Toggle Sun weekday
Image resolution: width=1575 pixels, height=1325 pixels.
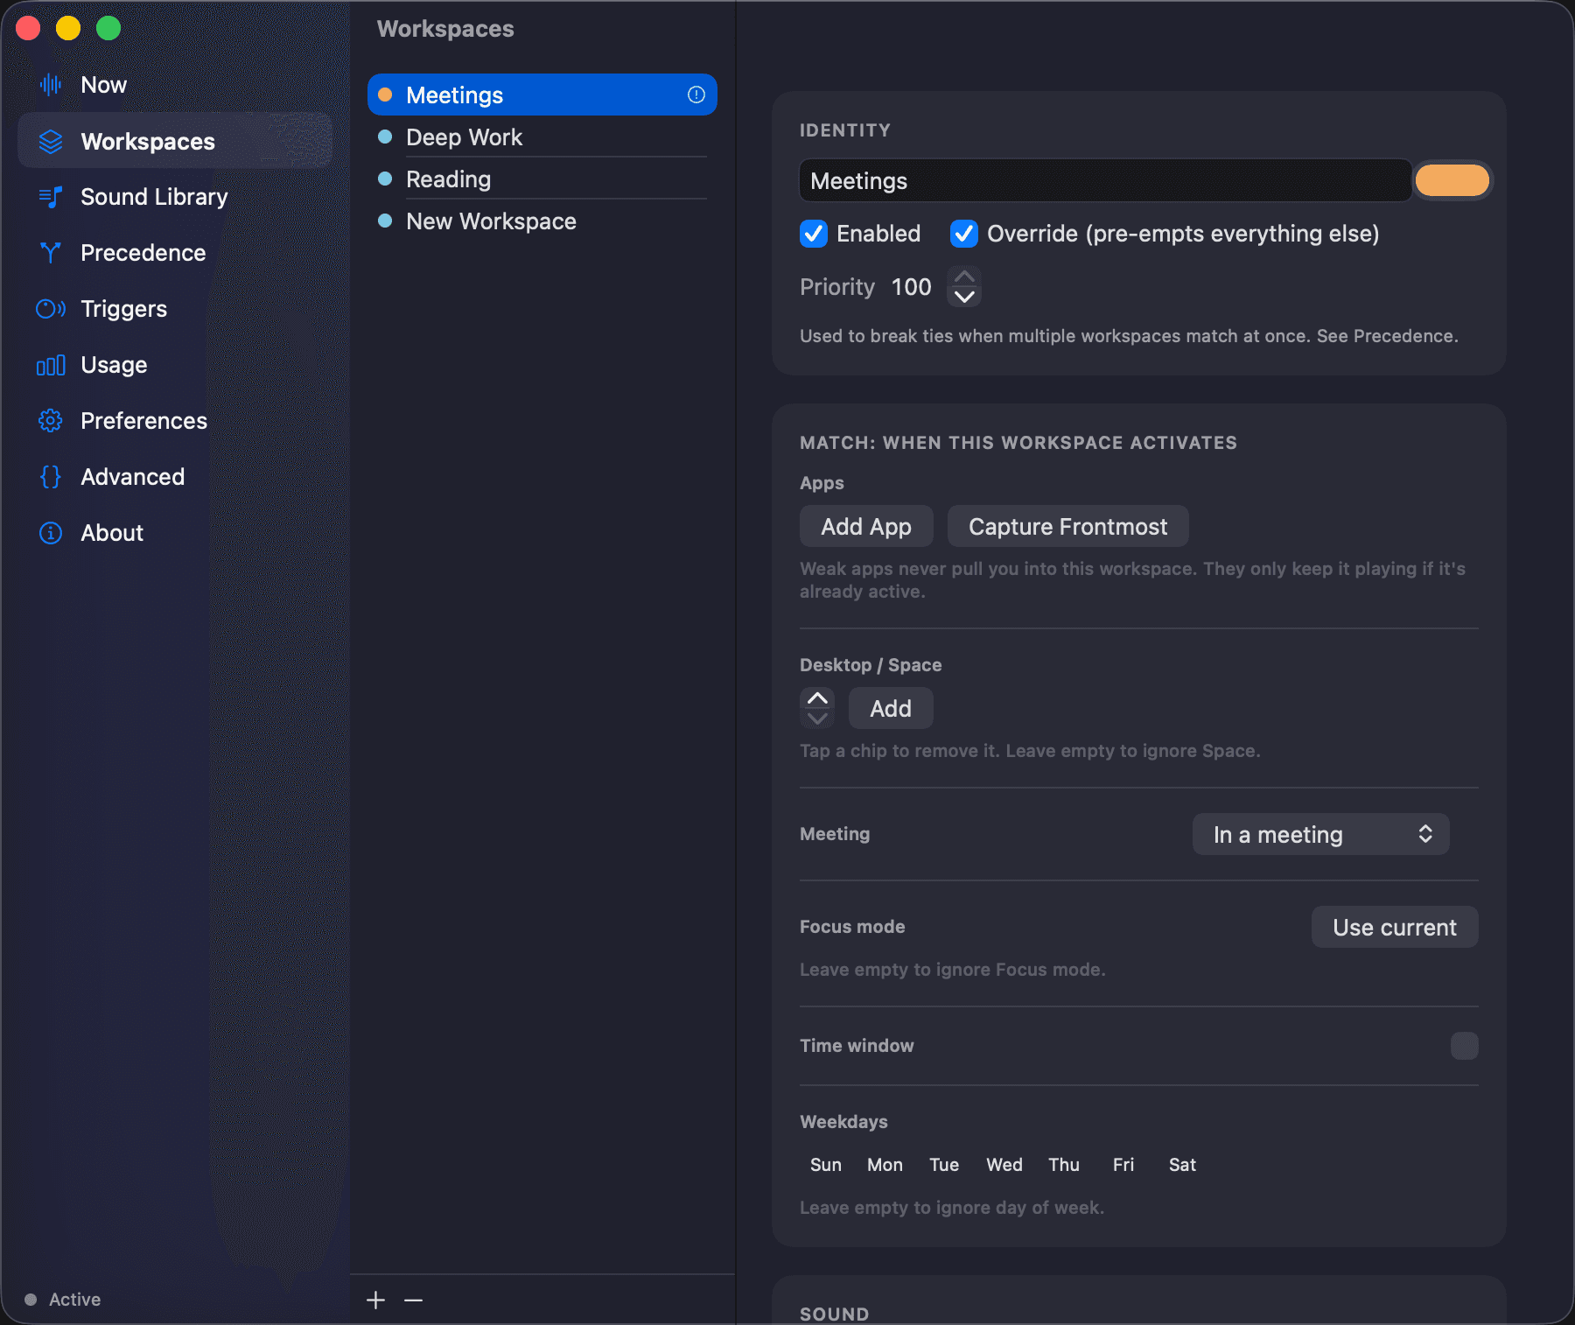(x=826, y=1165)
